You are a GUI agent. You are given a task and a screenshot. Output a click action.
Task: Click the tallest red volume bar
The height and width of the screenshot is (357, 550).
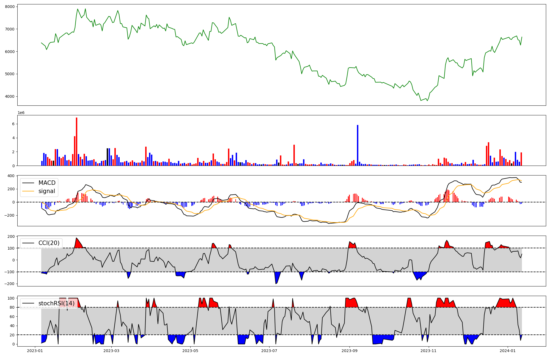(x=76, y=141)
